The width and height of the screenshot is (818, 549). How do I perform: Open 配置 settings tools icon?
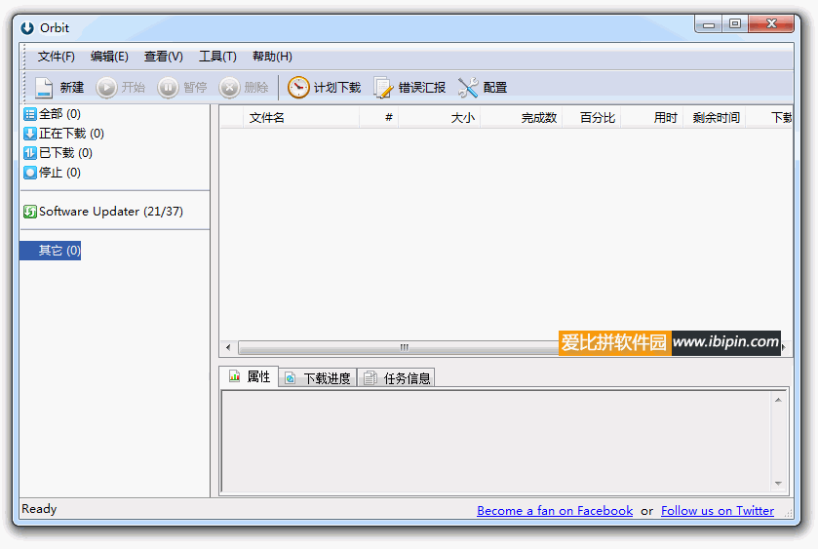(468, 87)
